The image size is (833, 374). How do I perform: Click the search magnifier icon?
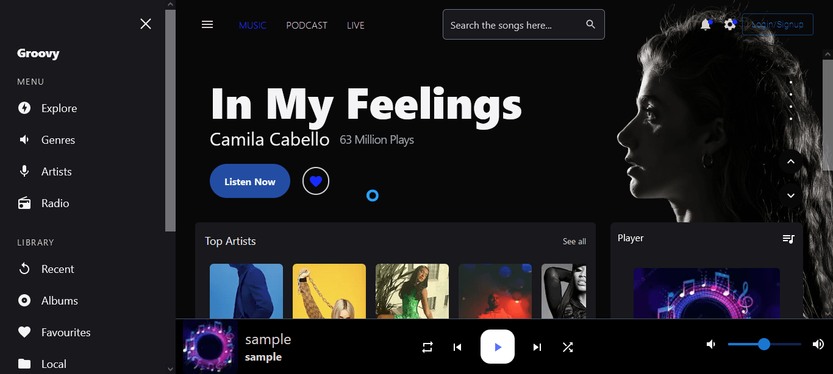coord(590,24)
